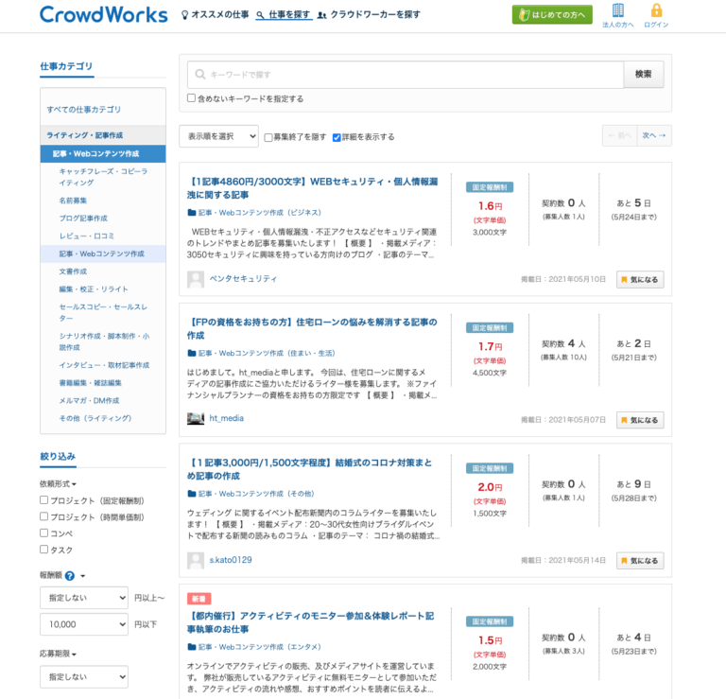
Task: Click the はじめての方へ green button
Action: click(552, 15)
